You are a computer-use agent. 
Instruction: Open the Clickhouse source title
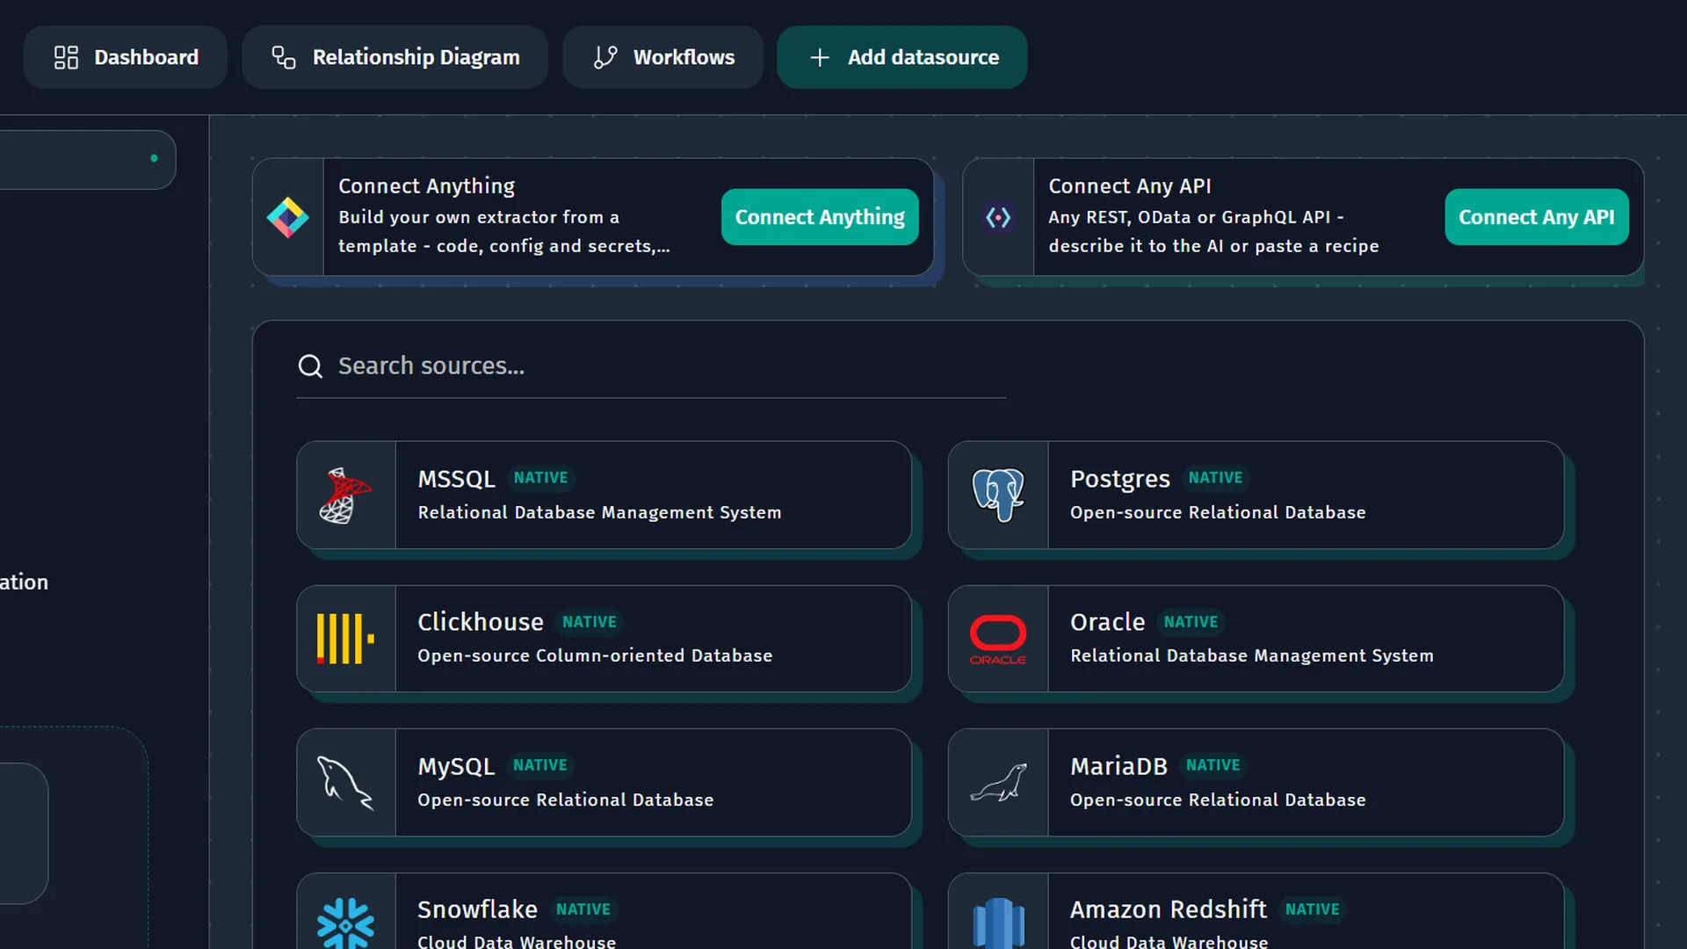pos(481,622)
